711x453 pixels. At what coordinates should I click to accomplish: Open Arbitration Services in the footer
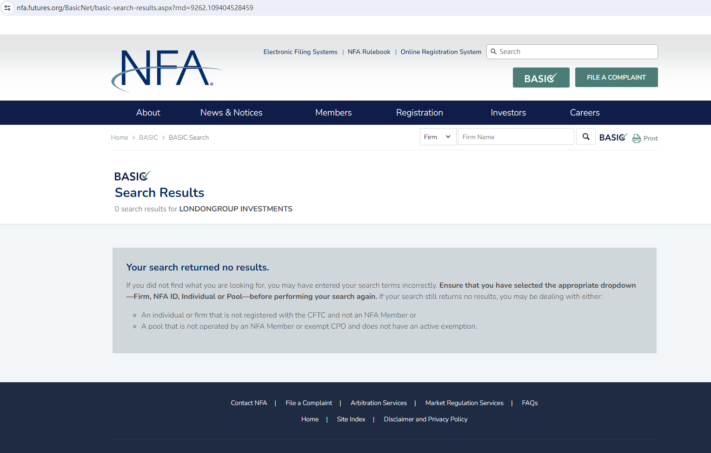point(378,403)
